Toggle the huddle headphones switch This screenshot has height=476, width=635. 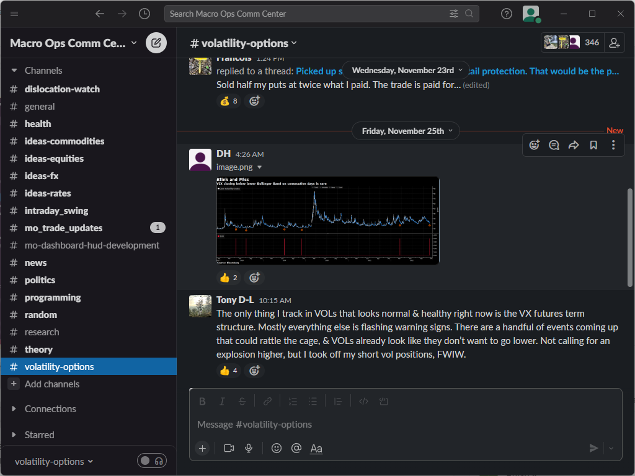pos(152,461)
